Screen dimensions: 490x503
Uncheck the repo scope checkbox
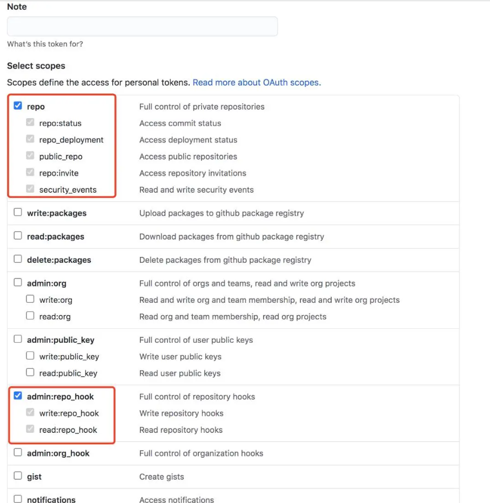click(18, 106)
